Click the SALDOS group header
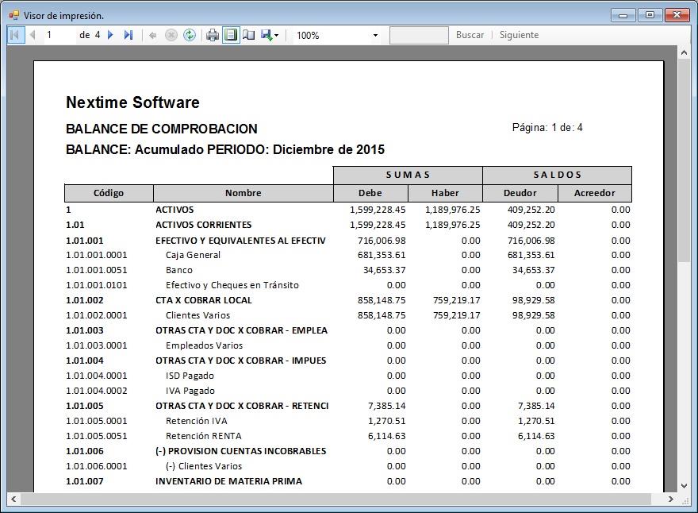This screenshot has height=513, width=698. 558,175
